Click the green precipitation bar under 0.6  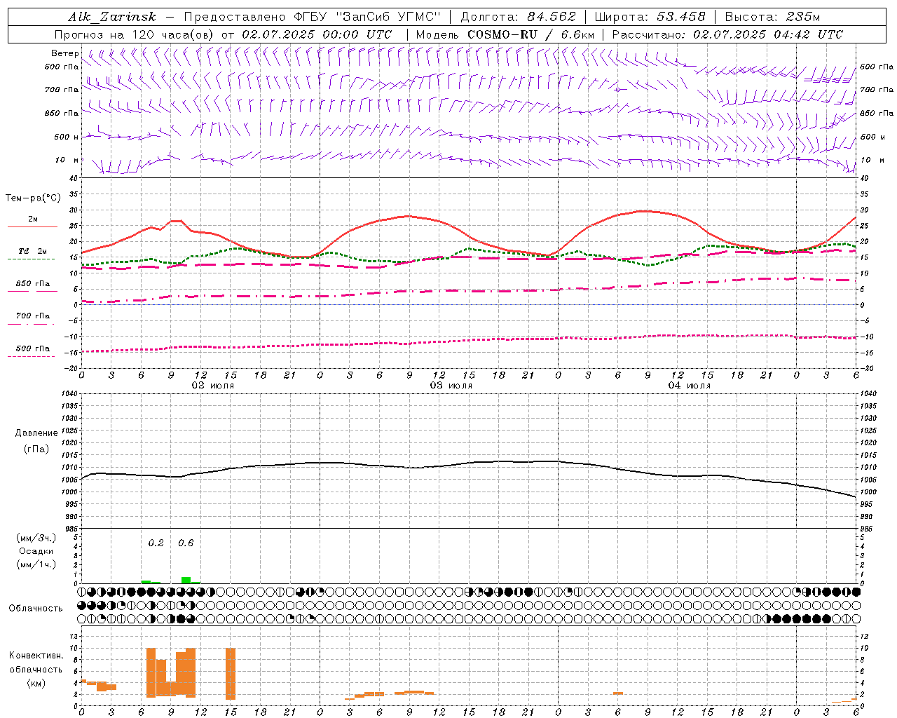[x=186, y=580]
